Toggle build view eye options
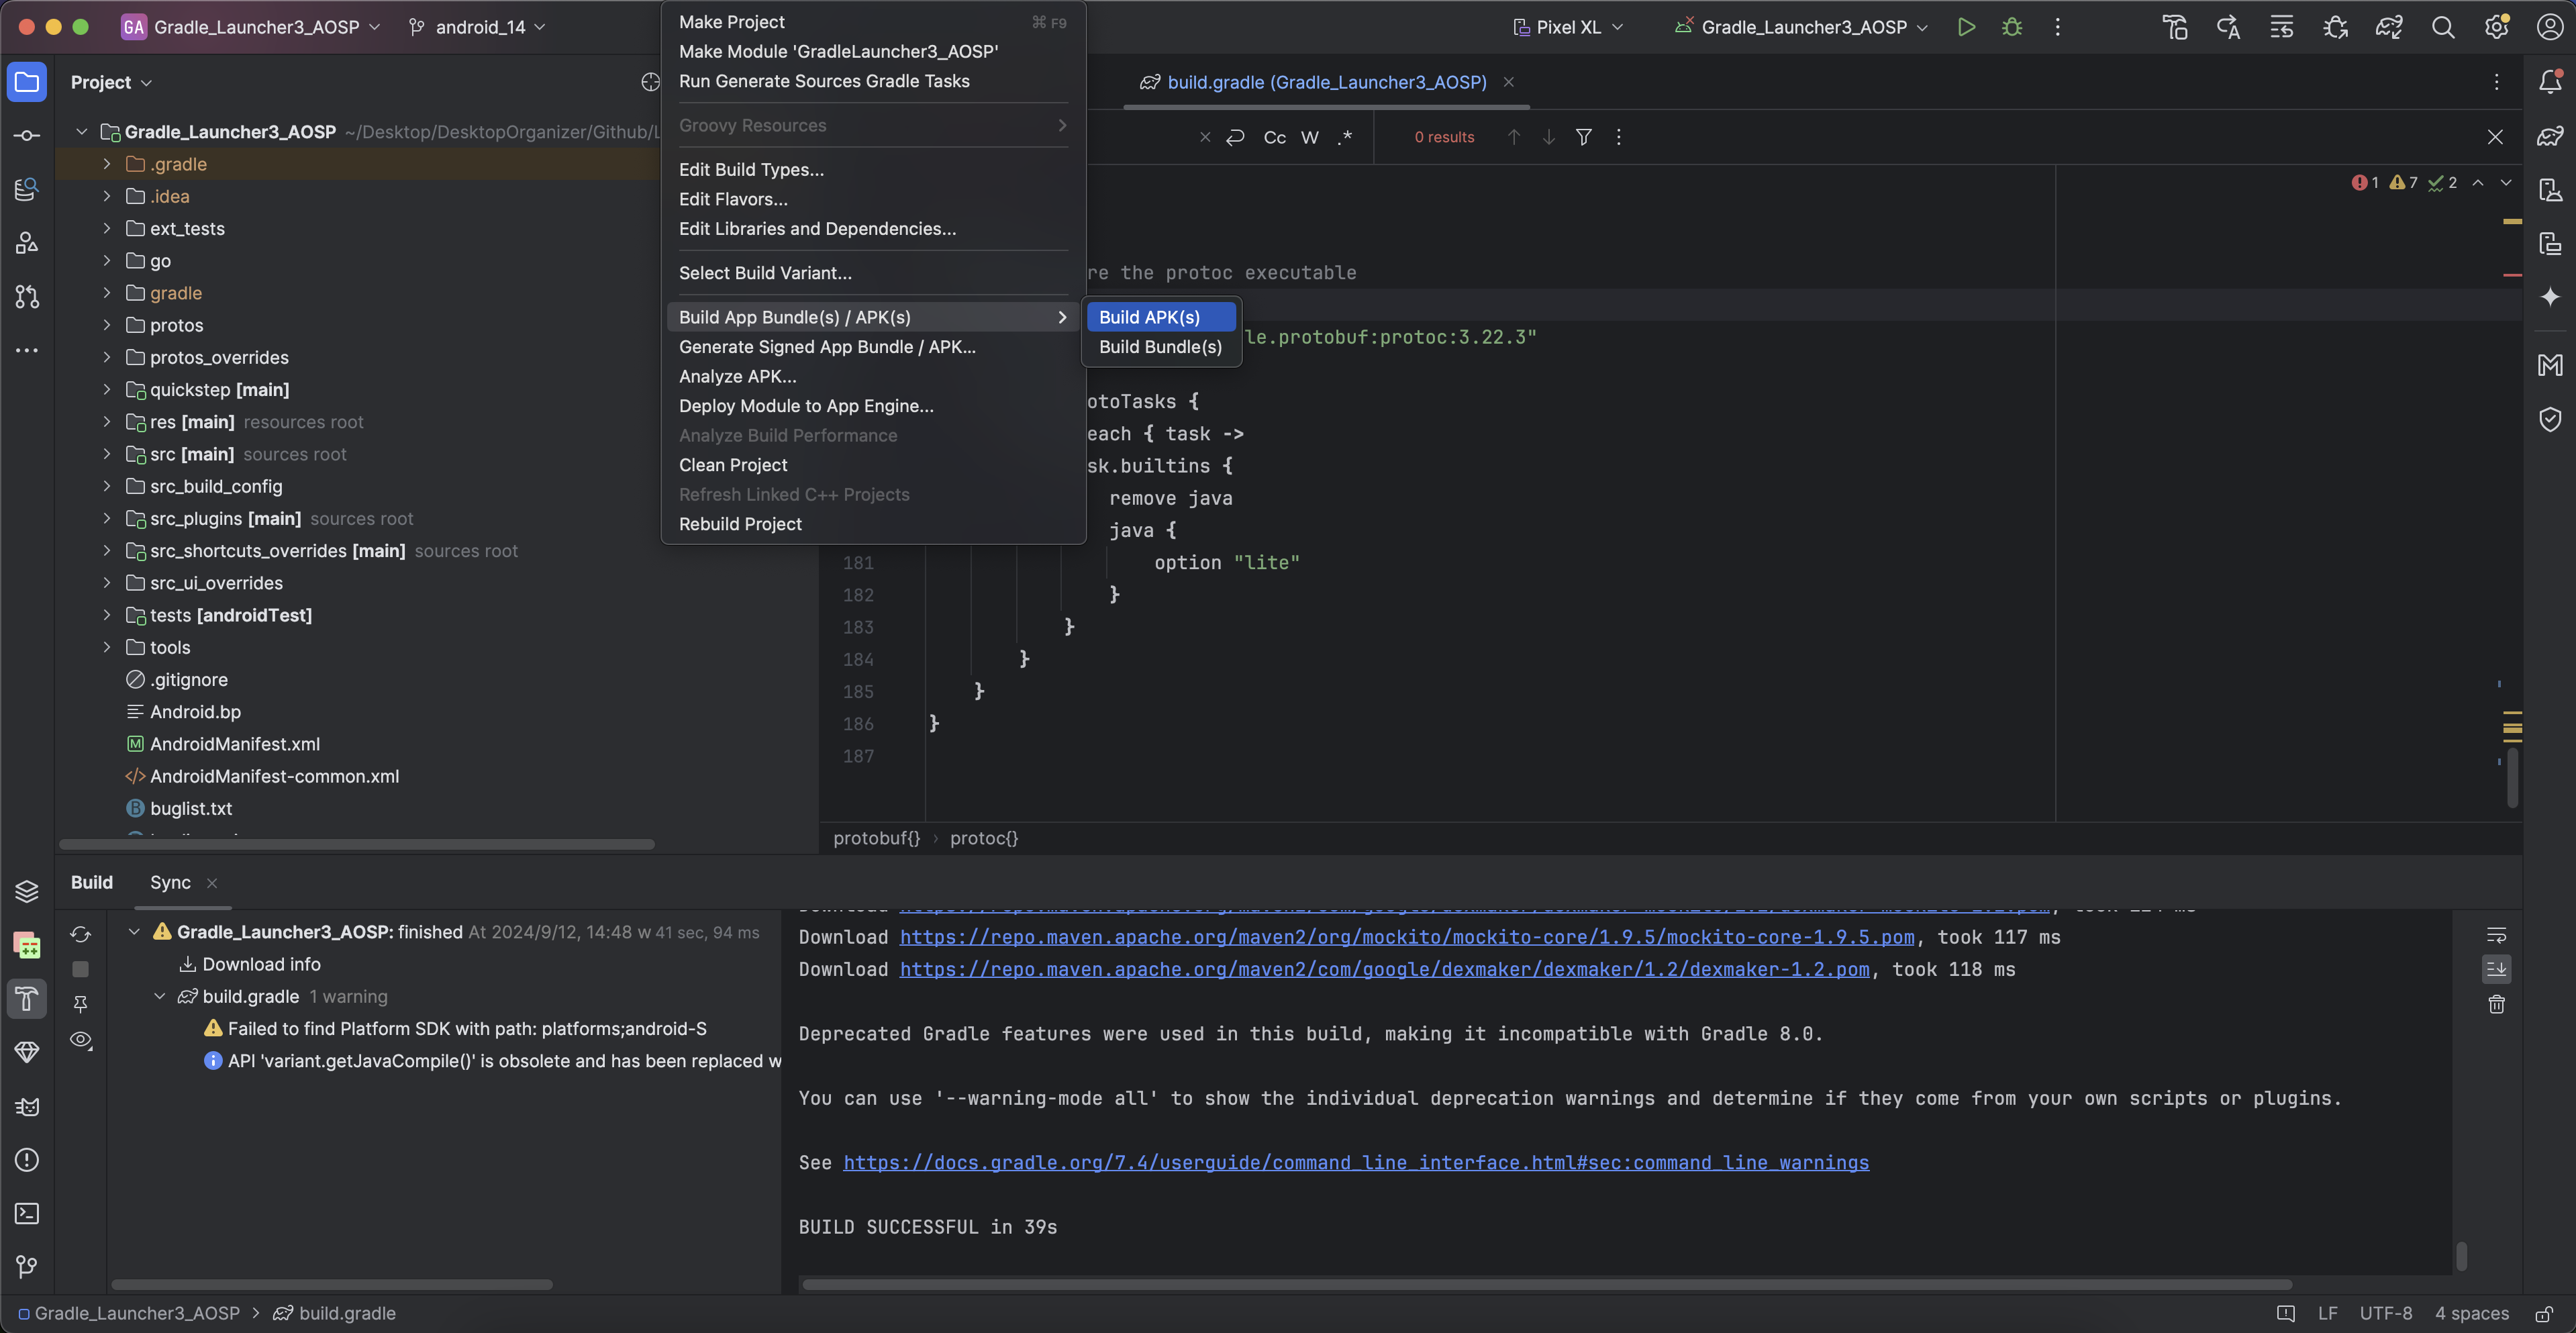This screenshot has height=1333, width=2576. 81,1040
